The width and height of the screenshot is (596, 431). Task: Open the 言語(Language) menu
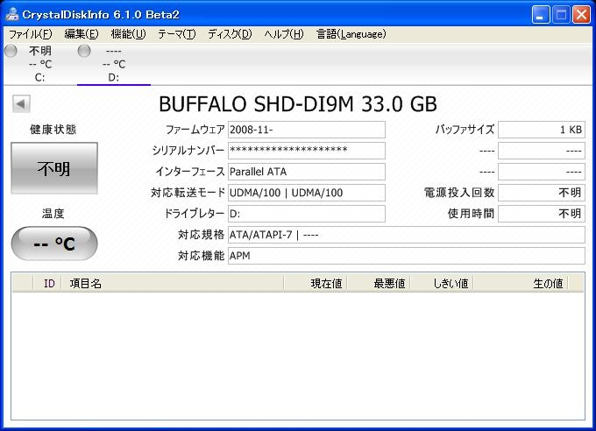point(351,34)
